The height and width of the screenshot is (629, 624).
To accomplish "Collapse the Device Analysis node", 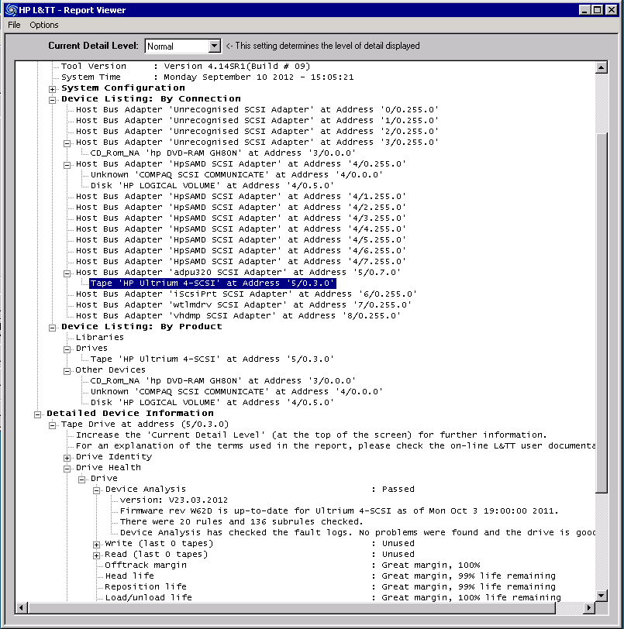I will [96, 490].
